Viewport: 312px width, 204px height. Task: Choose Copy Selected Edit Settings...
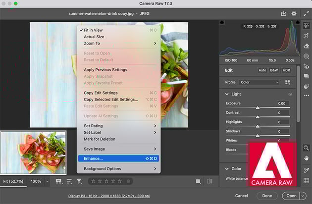pyautogui.click(x=118, y=100)
